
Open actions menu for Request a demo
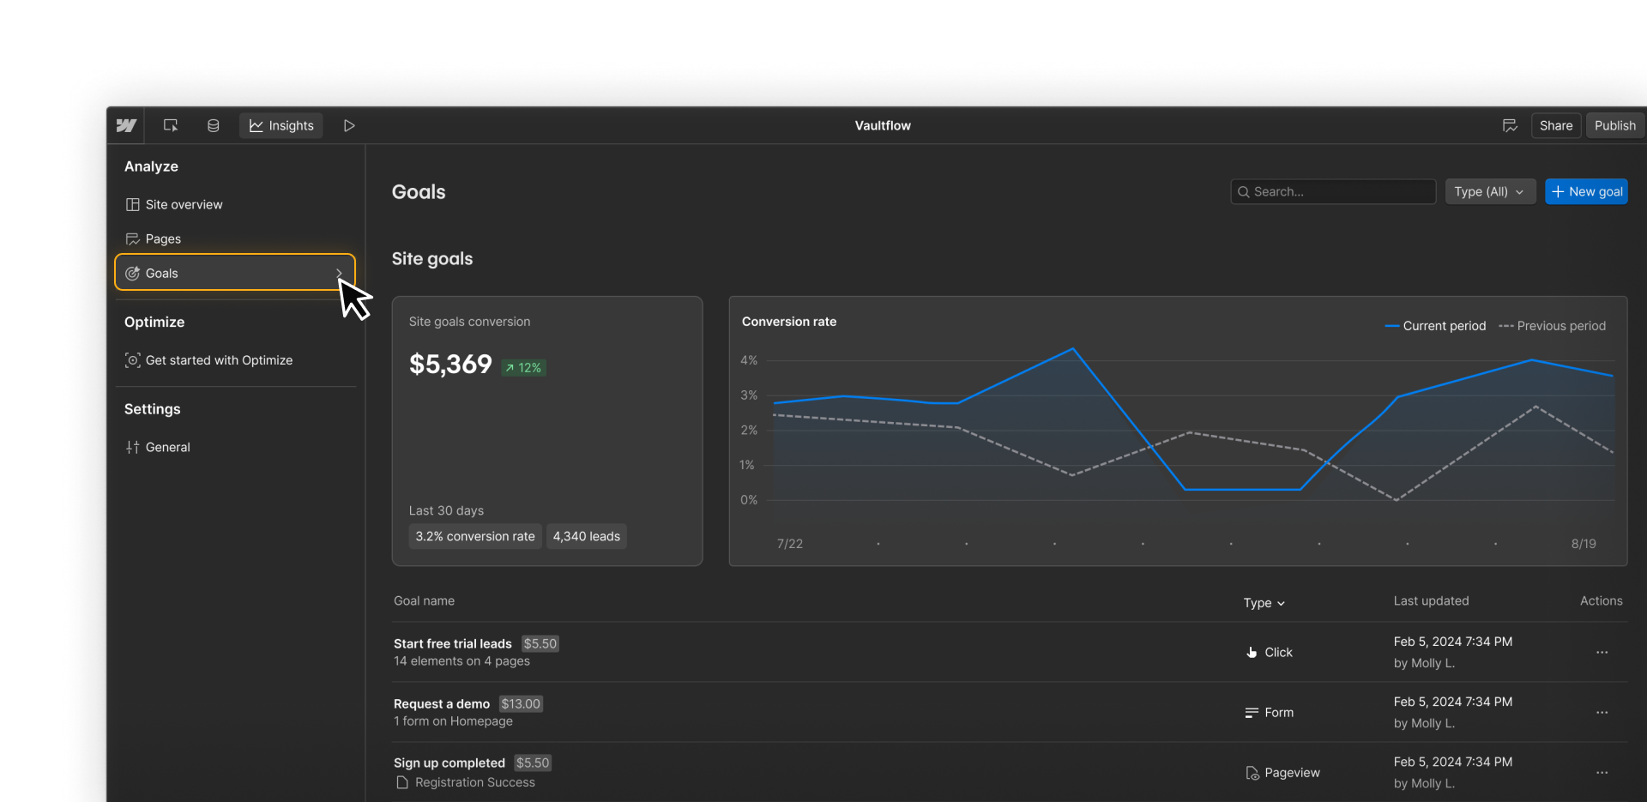[1602, 713]
